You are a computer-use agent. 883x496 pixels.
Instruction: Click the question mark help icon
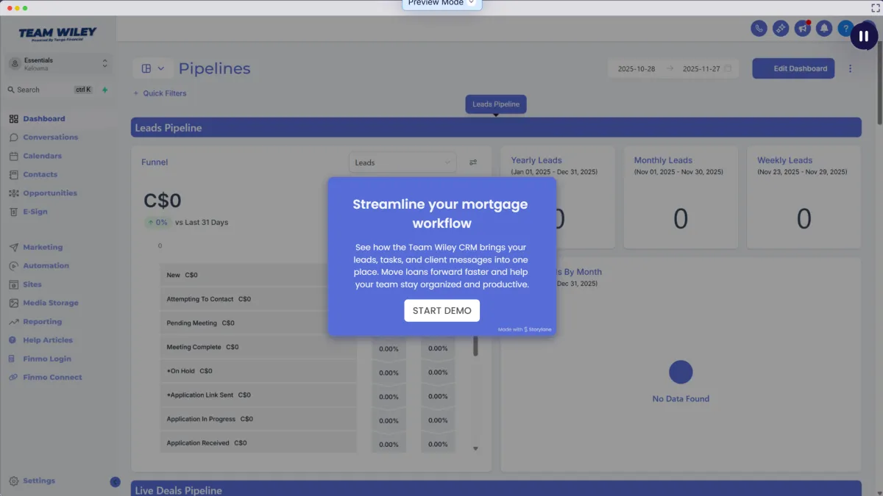[845, 28]
